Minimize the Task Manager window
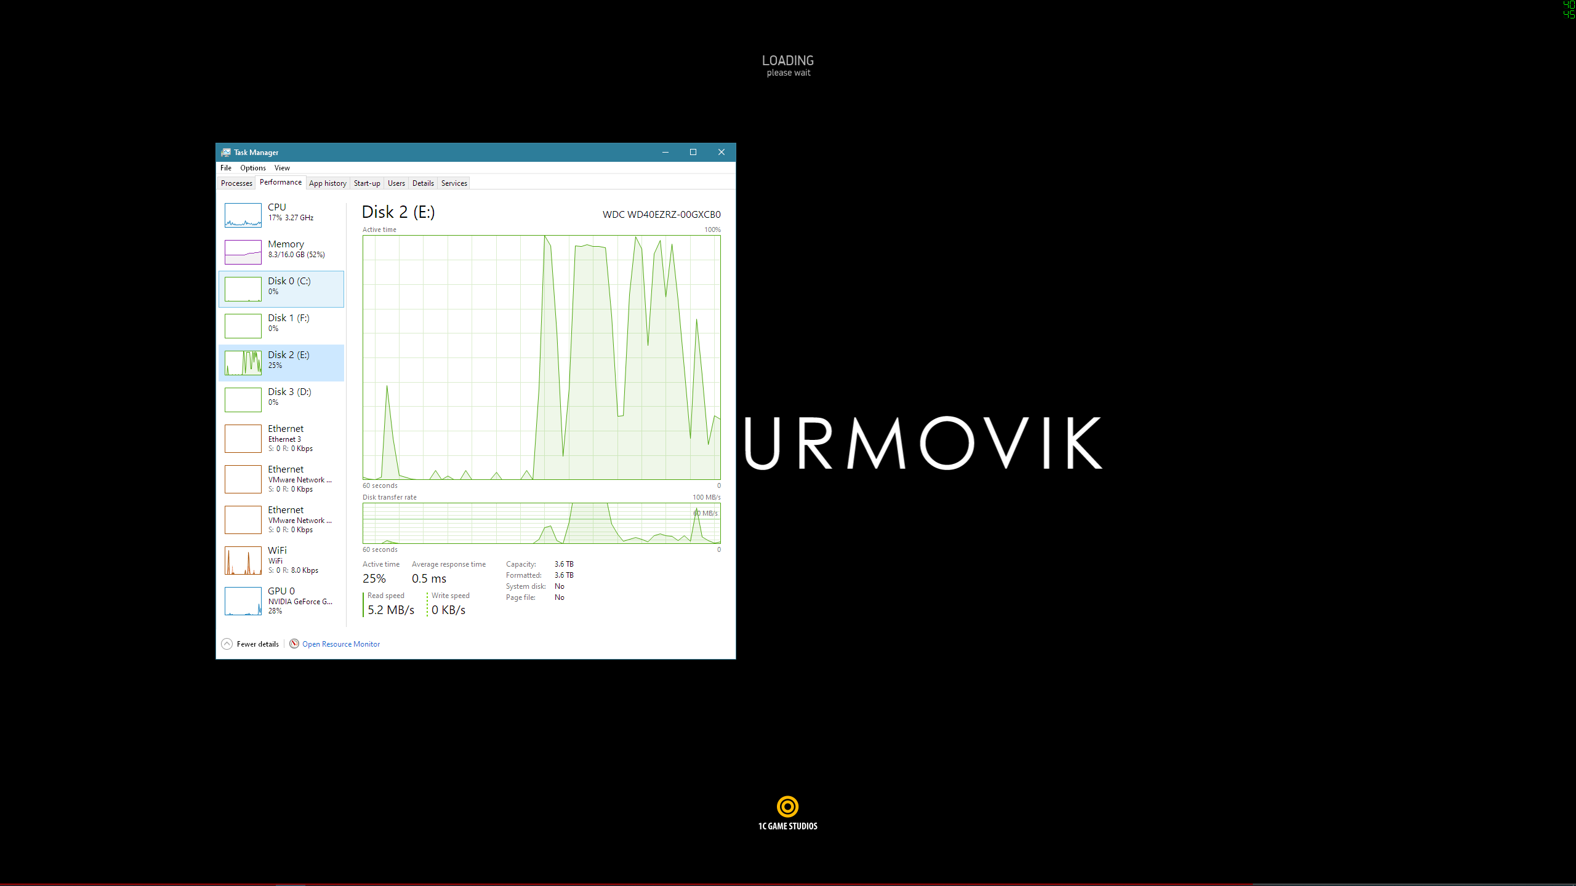Viewport: 1576px width, 886px height. pos(665,152)
